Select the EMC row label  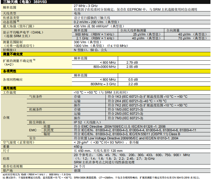pyautogui.click(x=33, y=130)
